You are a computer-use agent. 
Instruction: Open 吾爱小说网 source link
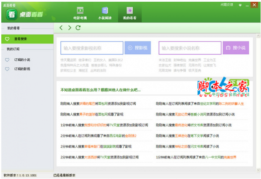(198, 114)
